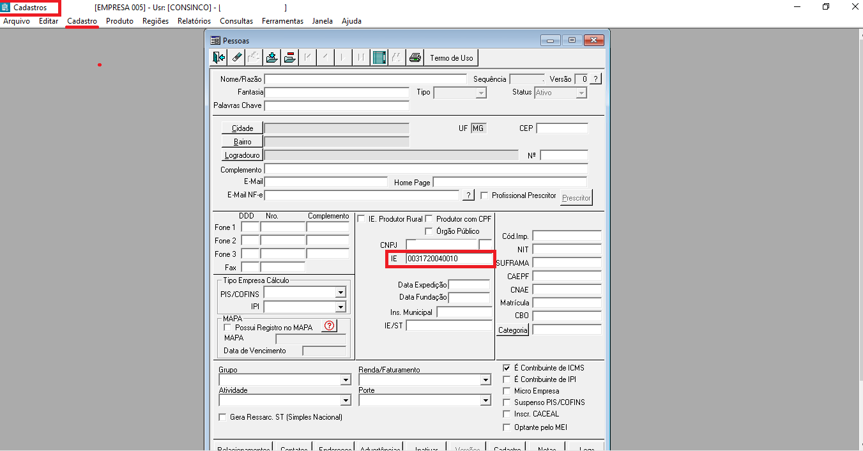Open the Arquivo menu
863x451 pixels.
17,21
